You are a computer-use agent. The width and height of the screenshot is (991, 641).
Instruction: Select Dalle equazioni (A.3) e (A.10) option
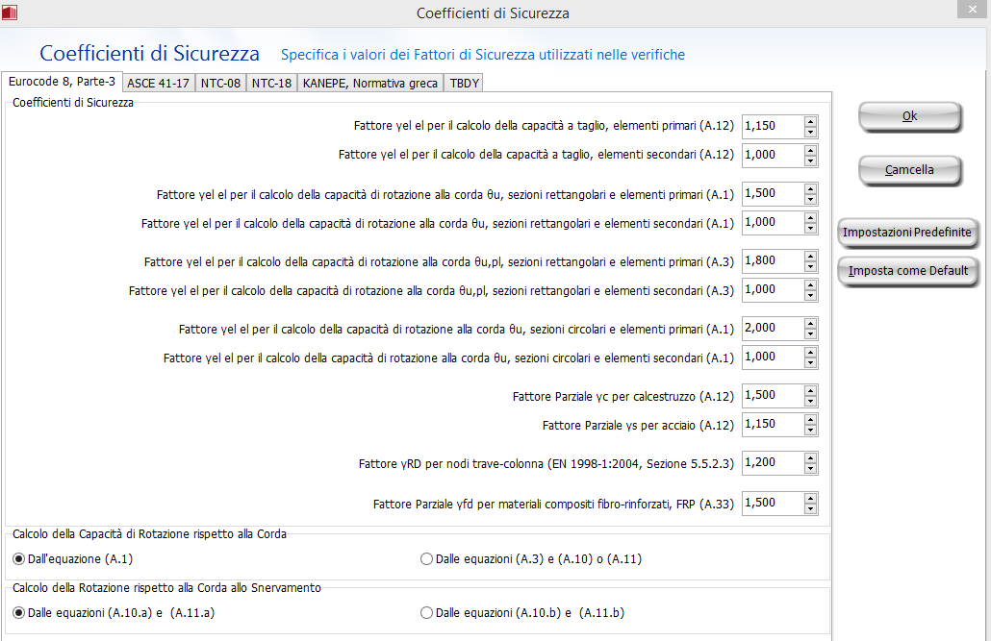(426, 559)
